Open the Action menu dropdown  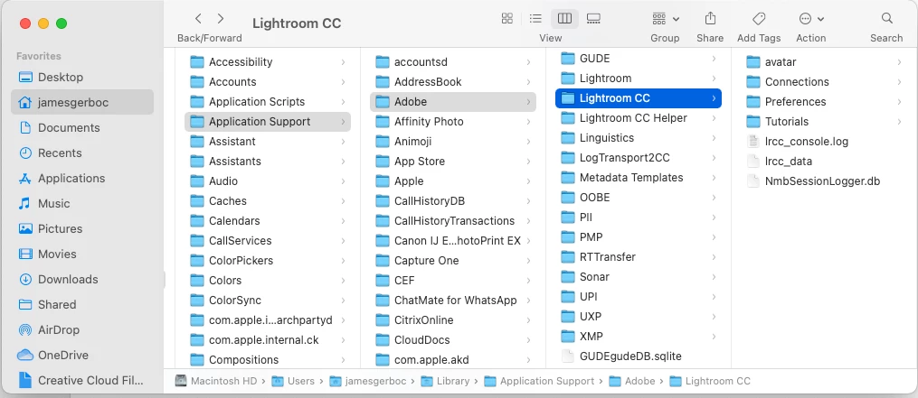pos(811,19)
